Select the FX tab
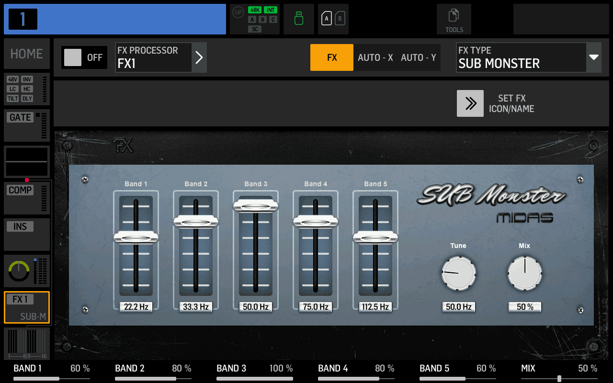This screenshot has height=383, width=613. click(x=332, y=57)
